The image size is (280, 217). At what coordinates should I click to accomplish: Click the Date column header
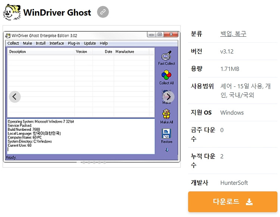[x=103, y=52]
